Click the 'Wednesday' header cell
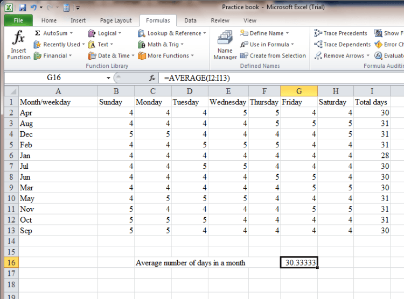The height and width of the screenshot is (299, 404). (x=228, y=102)
